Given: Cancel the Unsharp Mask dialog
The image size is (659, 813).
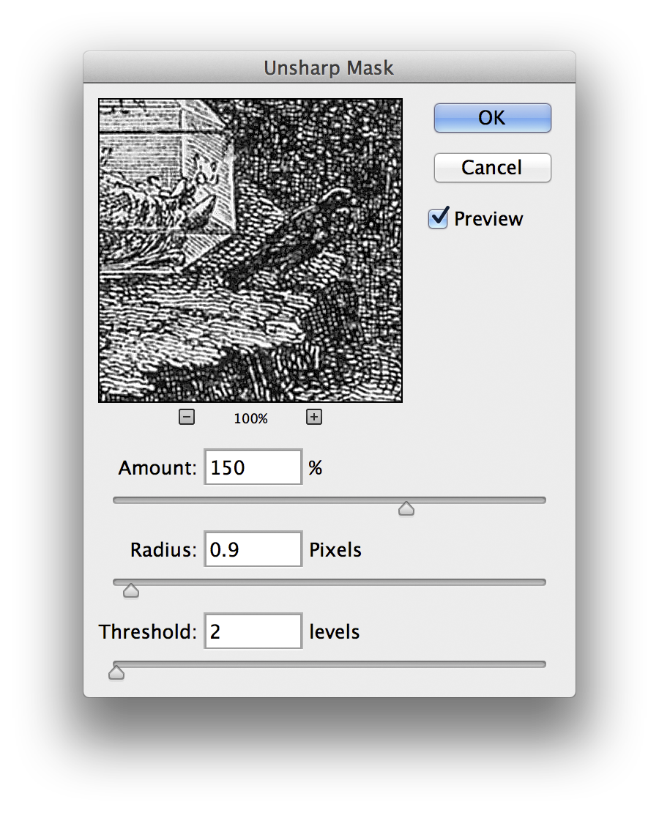Looking at the screenshot, I should tap(492, 168).
